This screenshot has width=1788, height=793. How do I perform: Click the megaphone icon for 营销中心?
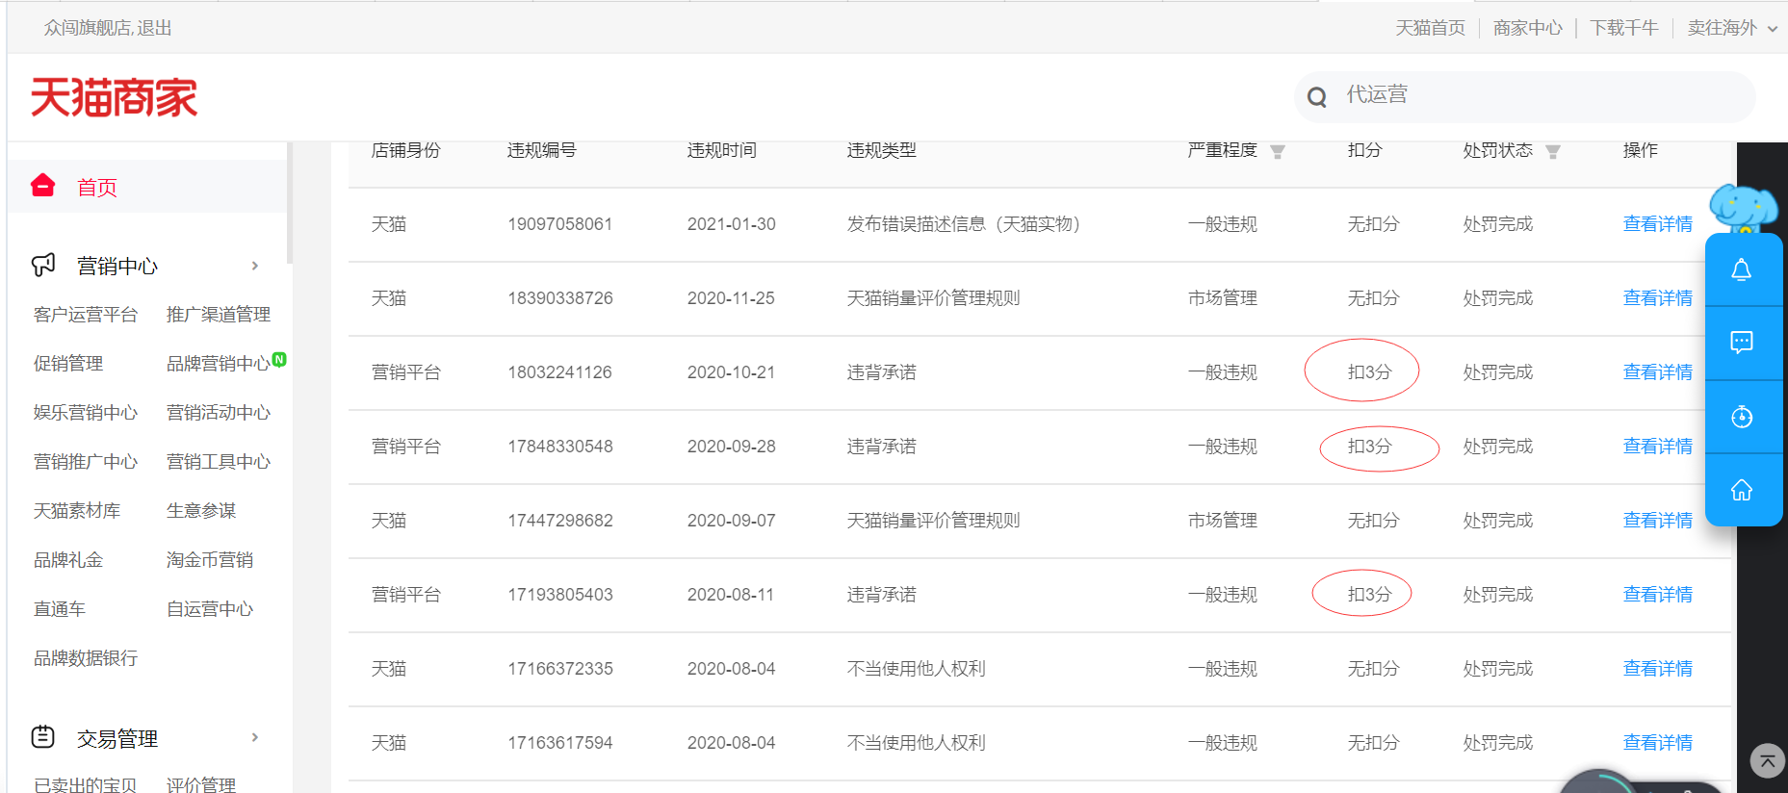[x=43, y=265]
